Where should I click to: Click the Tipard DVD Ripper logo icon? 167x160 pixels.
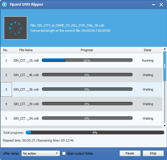pos(5,5)
